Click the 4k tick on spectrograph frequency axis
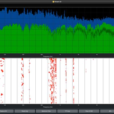 [x=97, y=105]
